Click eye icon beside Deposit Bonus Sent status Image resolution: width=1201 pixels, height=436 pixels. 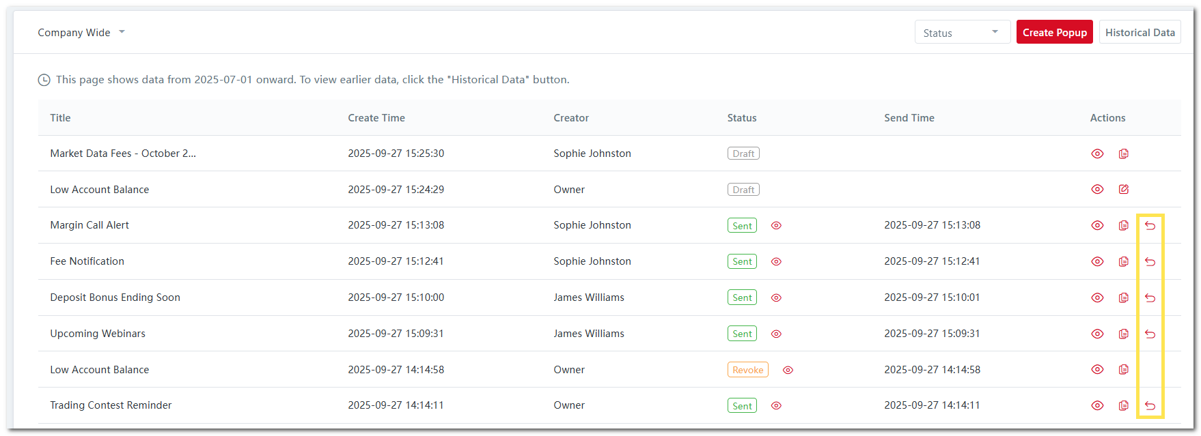point(776,297)
